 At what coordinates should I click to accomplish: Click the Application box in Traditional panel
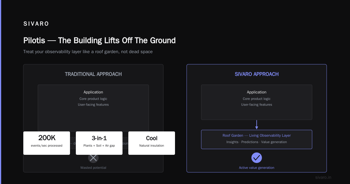pos(93,108)
